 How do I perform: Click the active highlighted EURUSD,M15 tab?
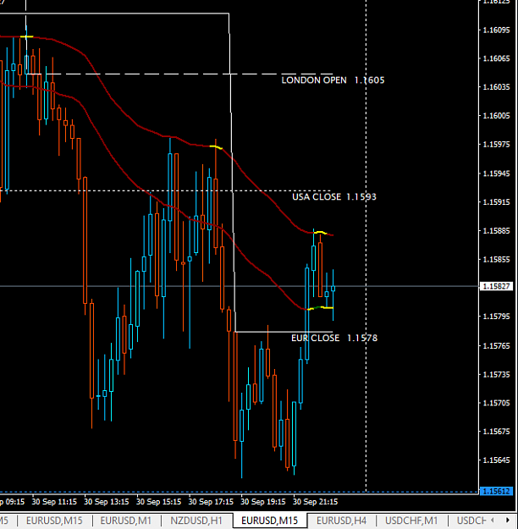coord(269,521)
